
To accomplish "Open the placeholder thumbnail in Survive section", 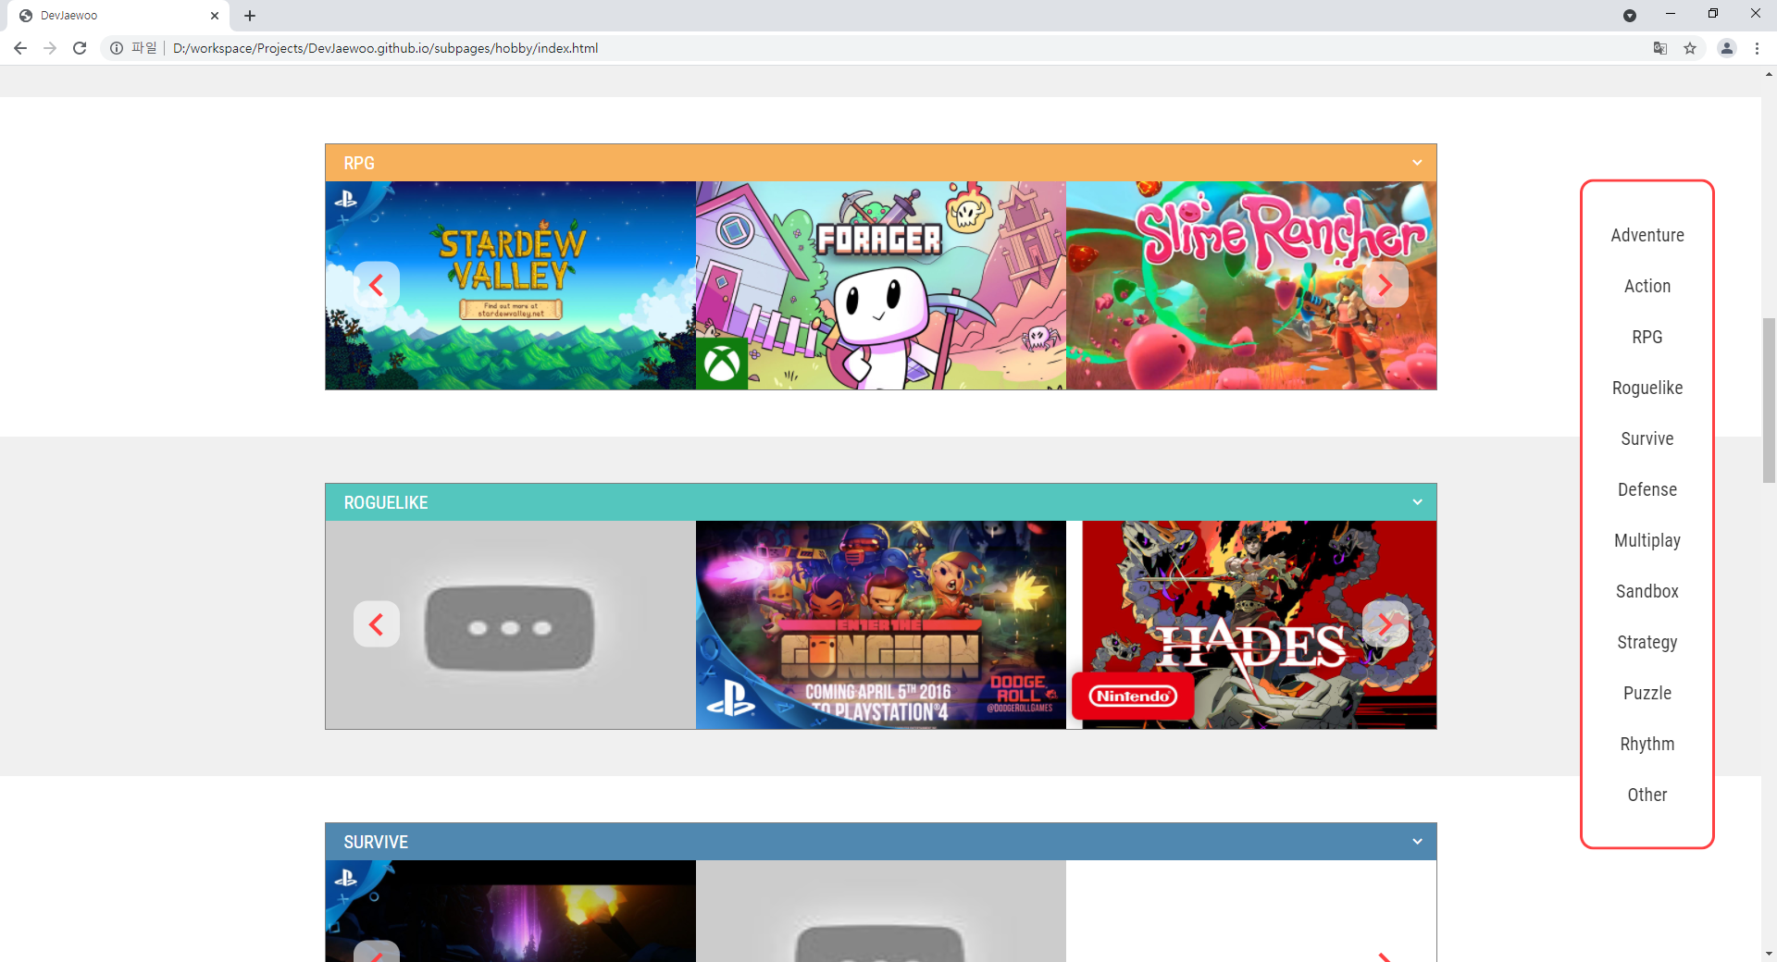I will [x=881, y=911].
